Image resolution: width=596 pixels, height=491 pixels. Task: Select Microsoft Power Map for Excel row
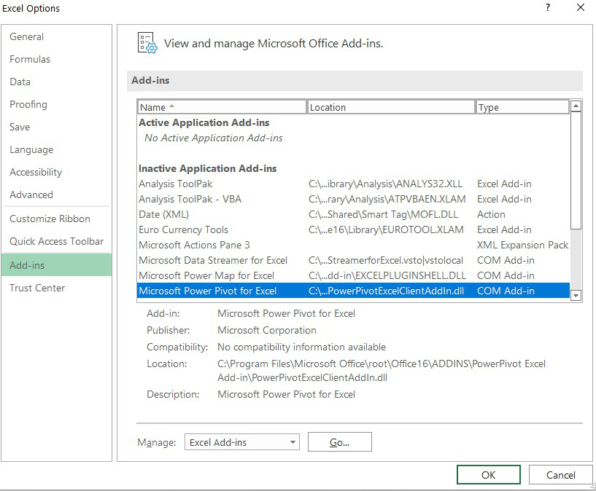[x=353, y=275]
